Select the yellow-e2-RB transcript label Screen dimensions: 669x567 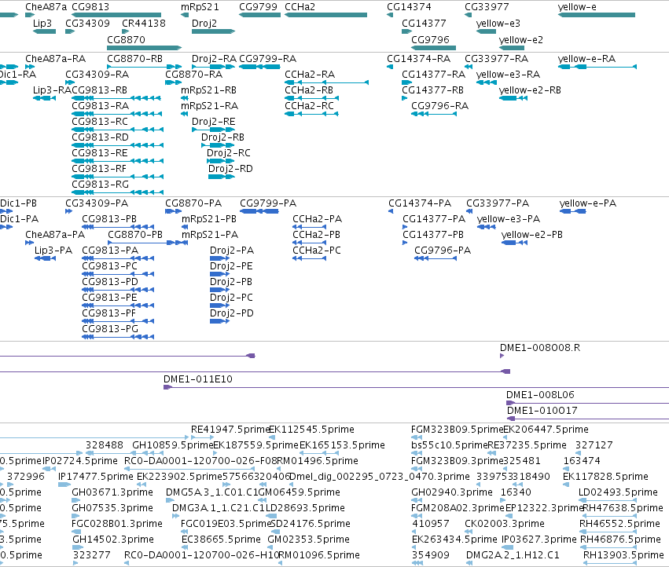tap(530, 90)
